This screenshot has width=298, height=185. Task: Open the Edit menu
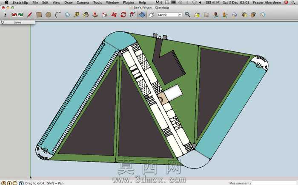[45, 3]
